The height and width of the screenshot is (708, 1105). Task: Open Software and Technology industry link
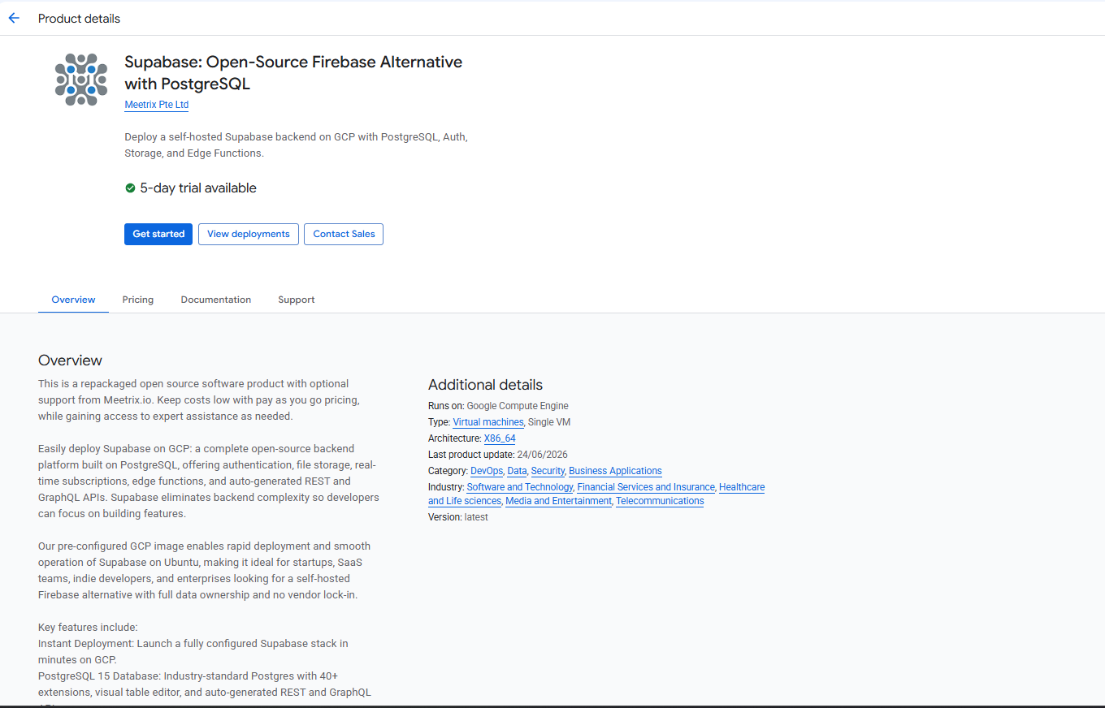pos(520,487)
